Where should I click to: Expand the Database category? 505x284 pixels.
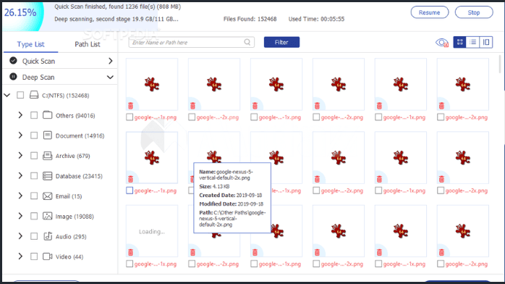pos(20,175)
